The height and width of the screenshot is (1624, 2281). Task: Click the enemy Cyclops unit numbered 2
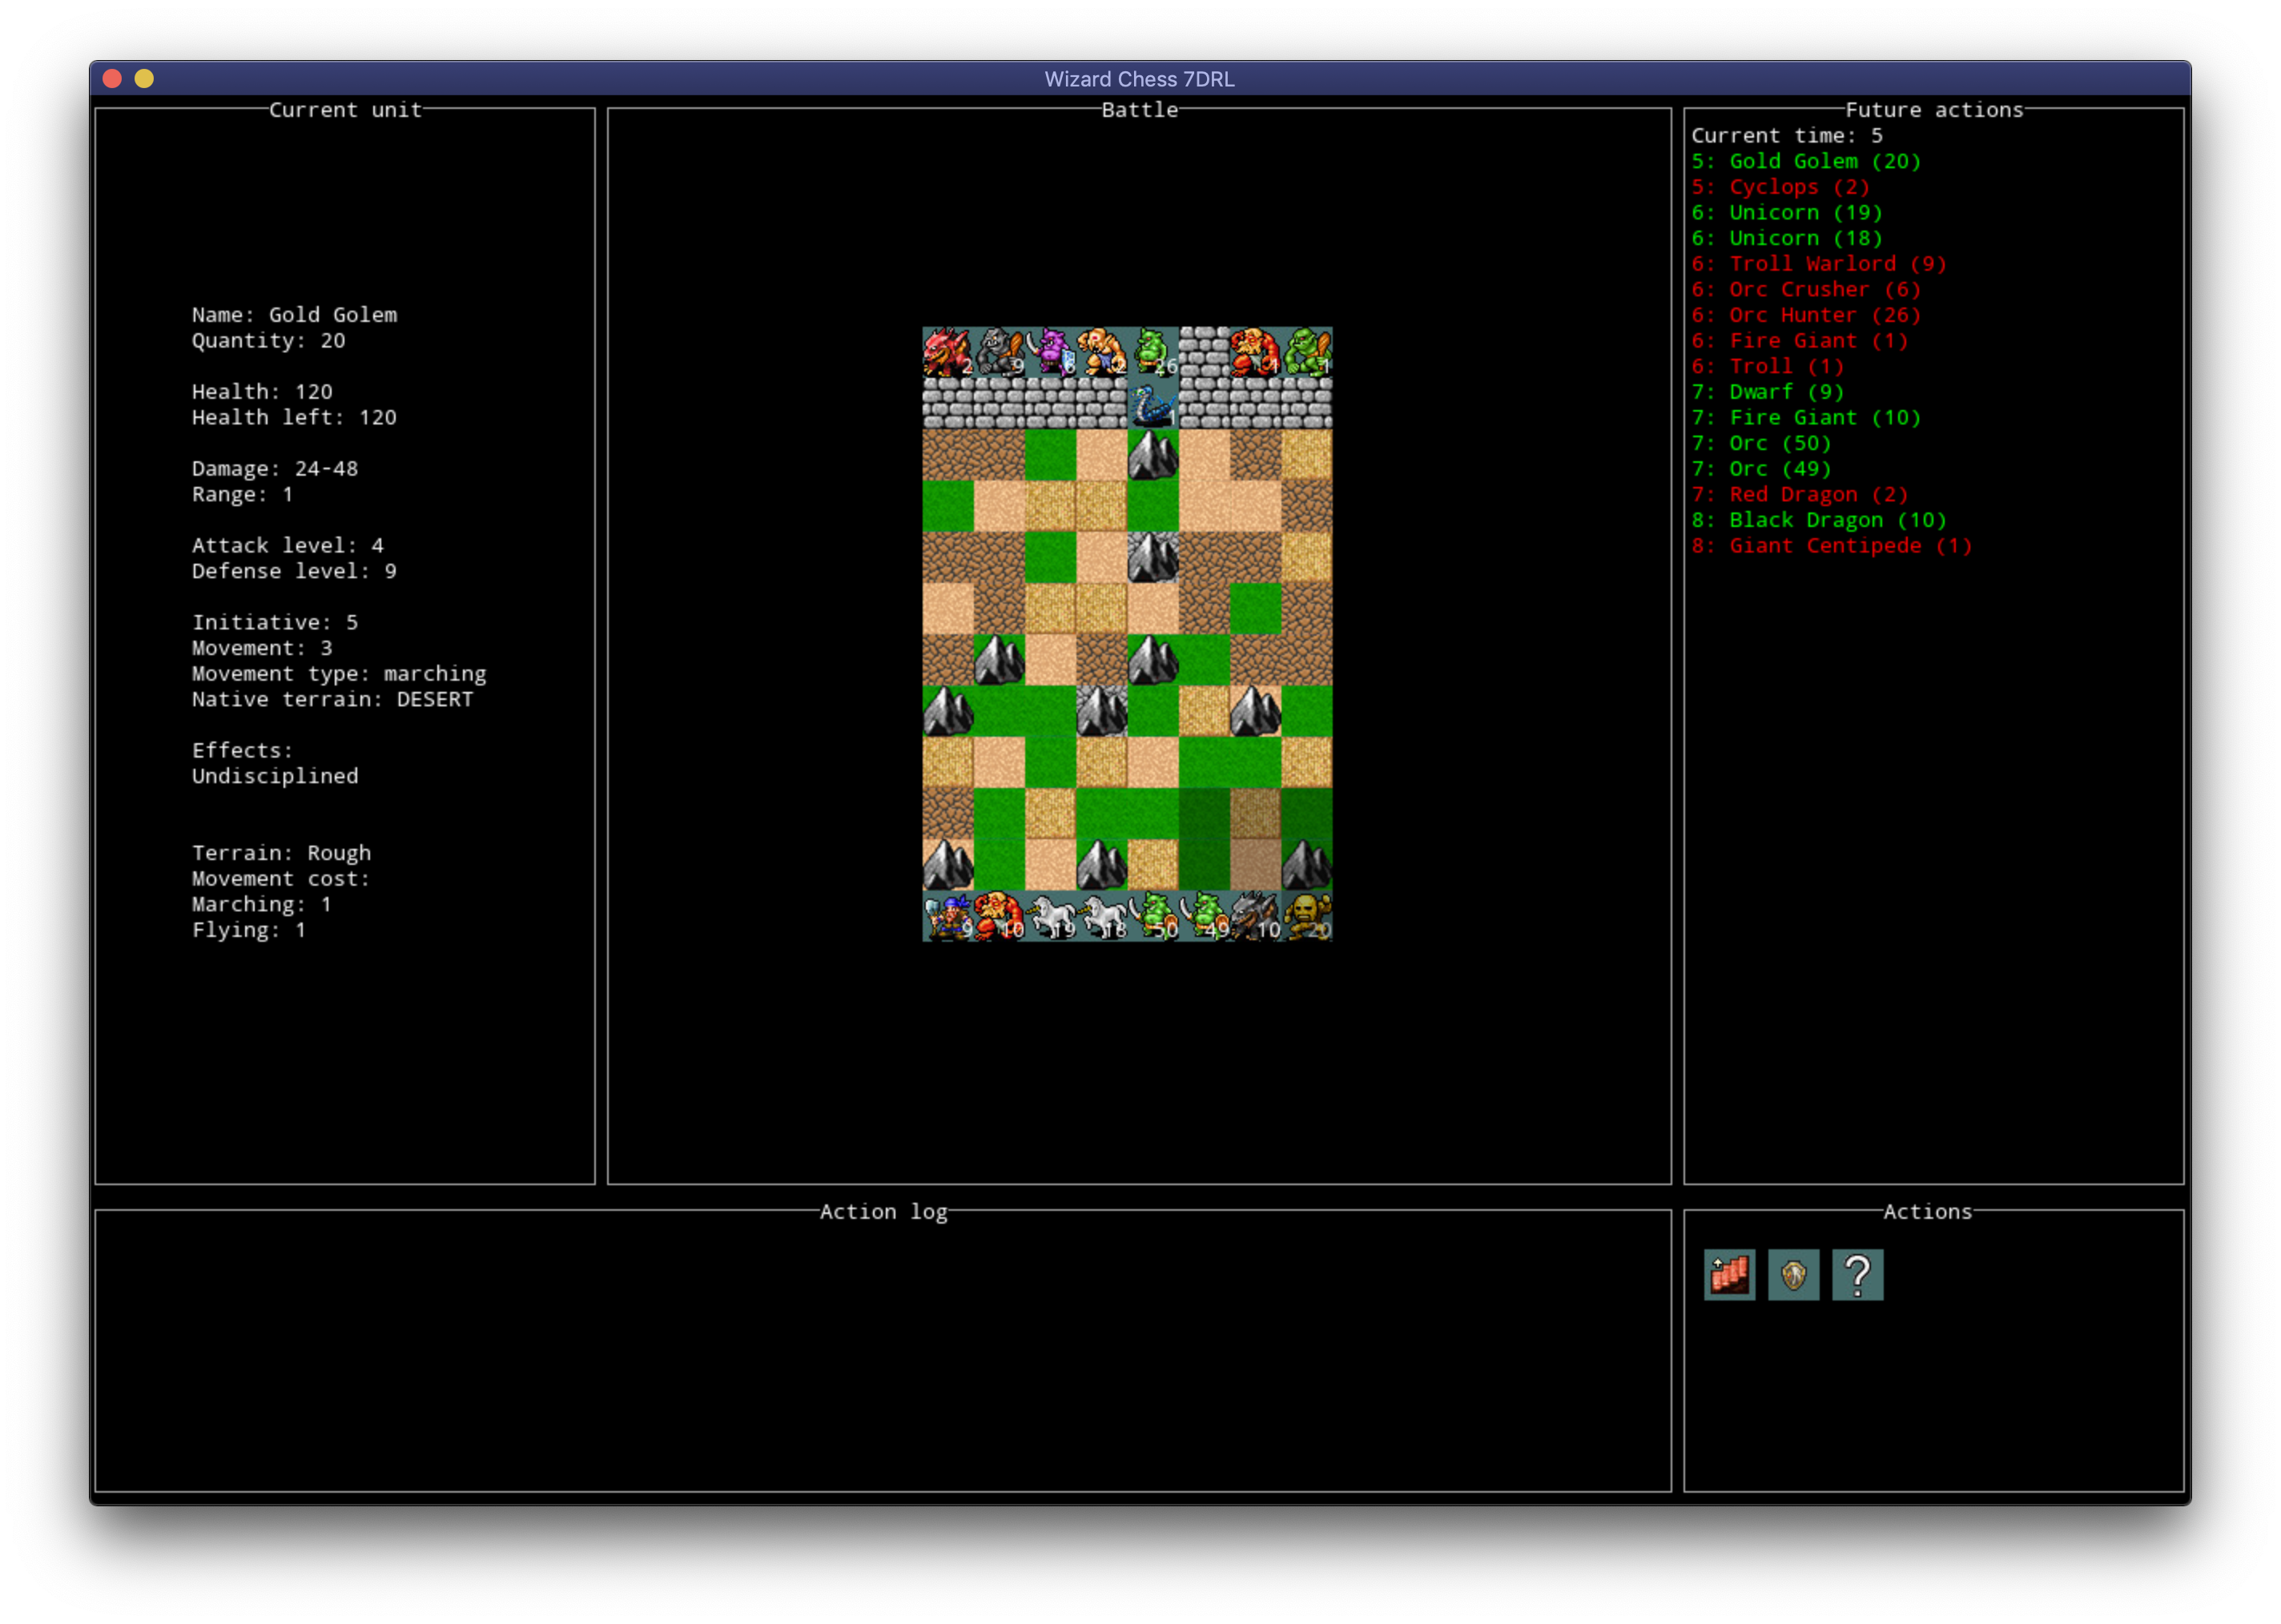1102,352
